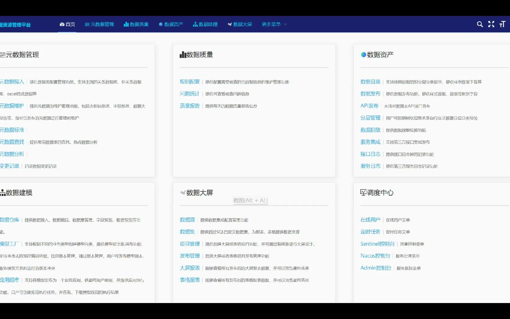This screenshot has height=319, width=510.
Task: Open 元数据维护 link
Action: coord(12,106)
